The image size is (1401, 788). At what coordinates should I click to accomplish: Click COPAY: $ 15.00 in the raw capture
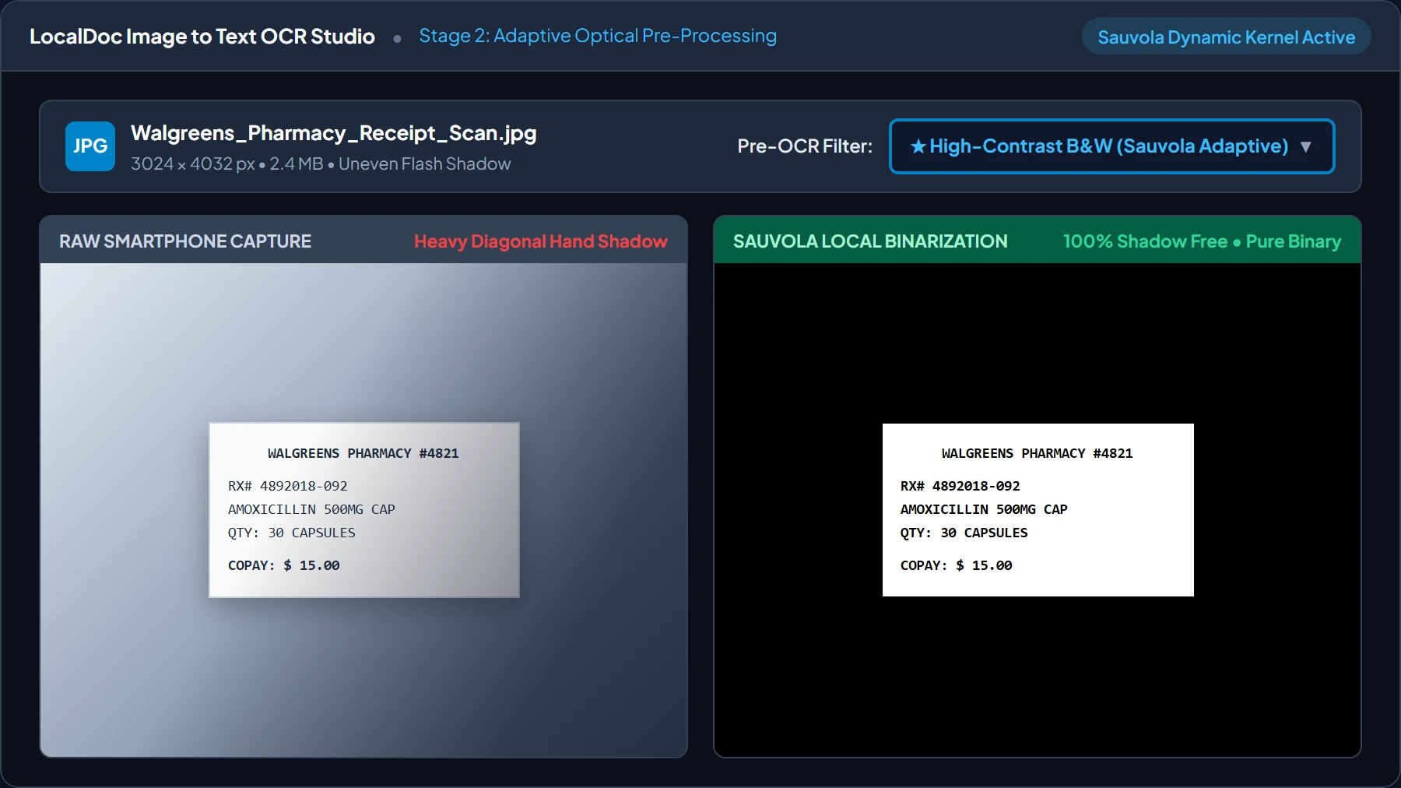click(x=284, y=565)
